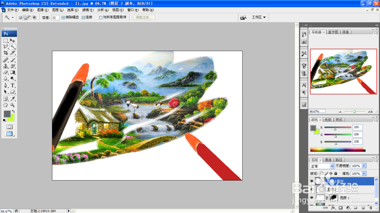This screenshot has height=213, width=380.
Task: Select the Custom Shape tool
Action: 13,92
